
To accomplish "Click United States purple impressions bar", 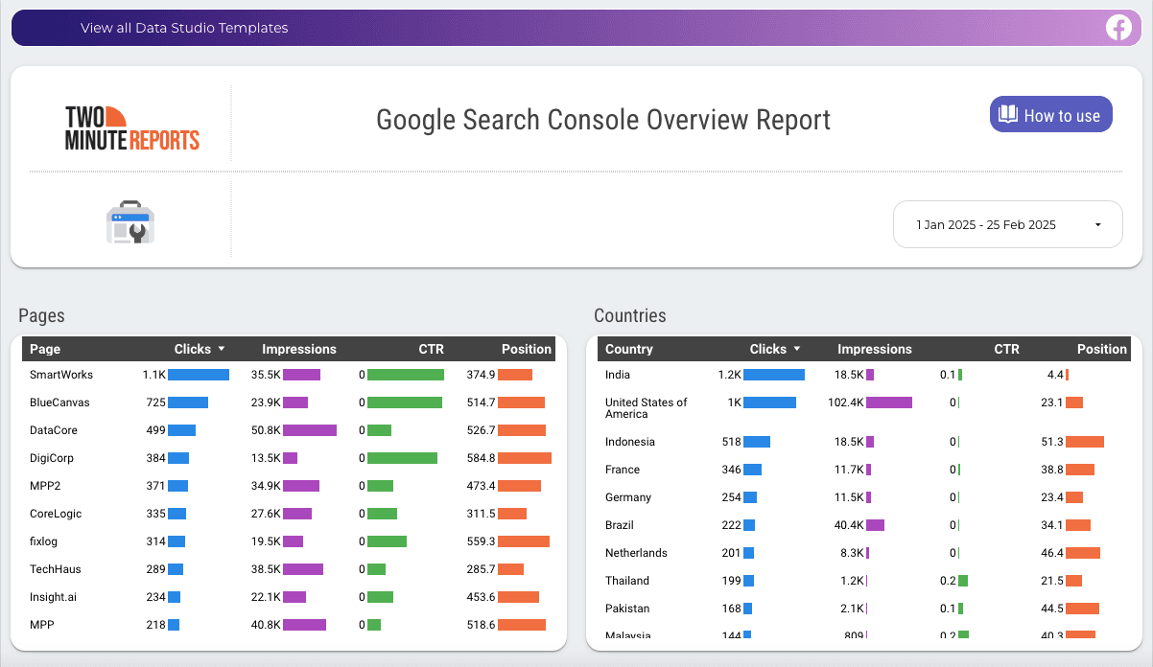I will 889,402.
